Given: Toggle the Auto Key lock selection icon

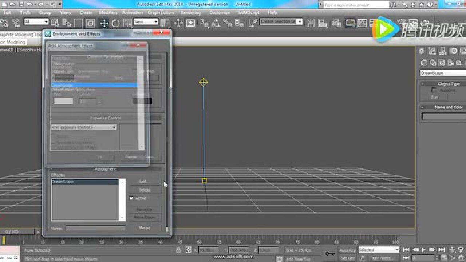Looking at the screenshot, I should coord(178,250).
